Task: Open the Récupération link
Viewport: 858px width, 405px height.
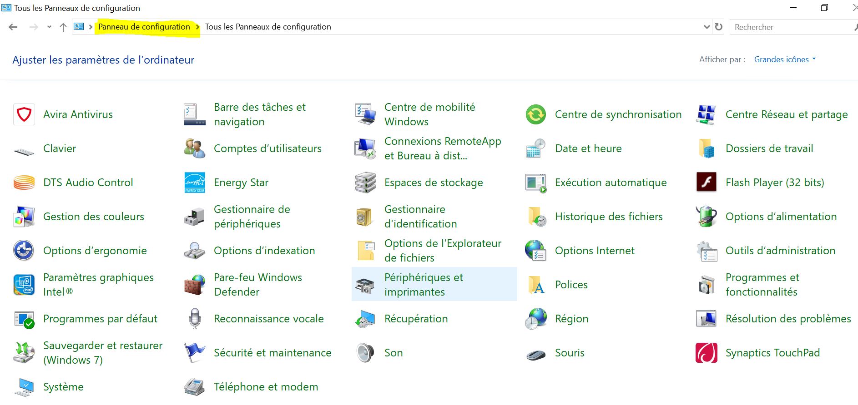Action: (416, 319)
